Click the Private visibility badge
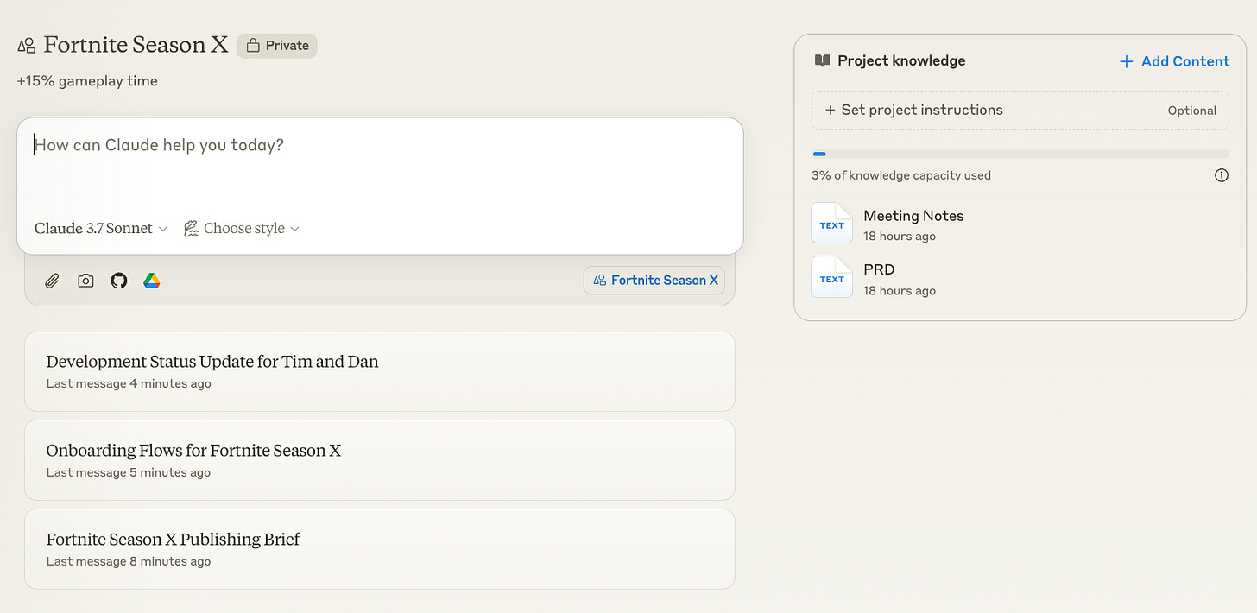Viewport: 1257px width, 613px height. coord(277,46)
